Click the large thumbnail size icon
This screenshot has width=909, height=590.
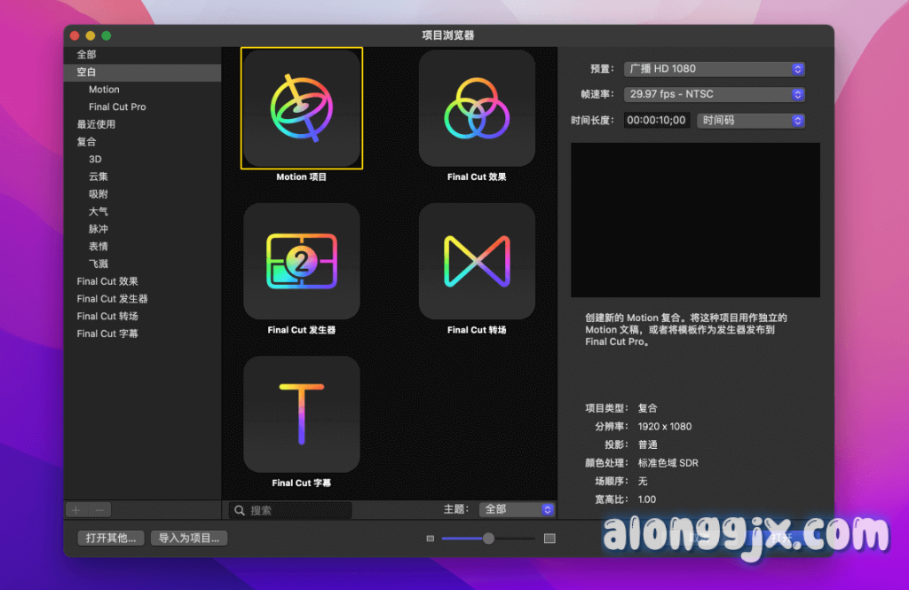click(549, 539)
